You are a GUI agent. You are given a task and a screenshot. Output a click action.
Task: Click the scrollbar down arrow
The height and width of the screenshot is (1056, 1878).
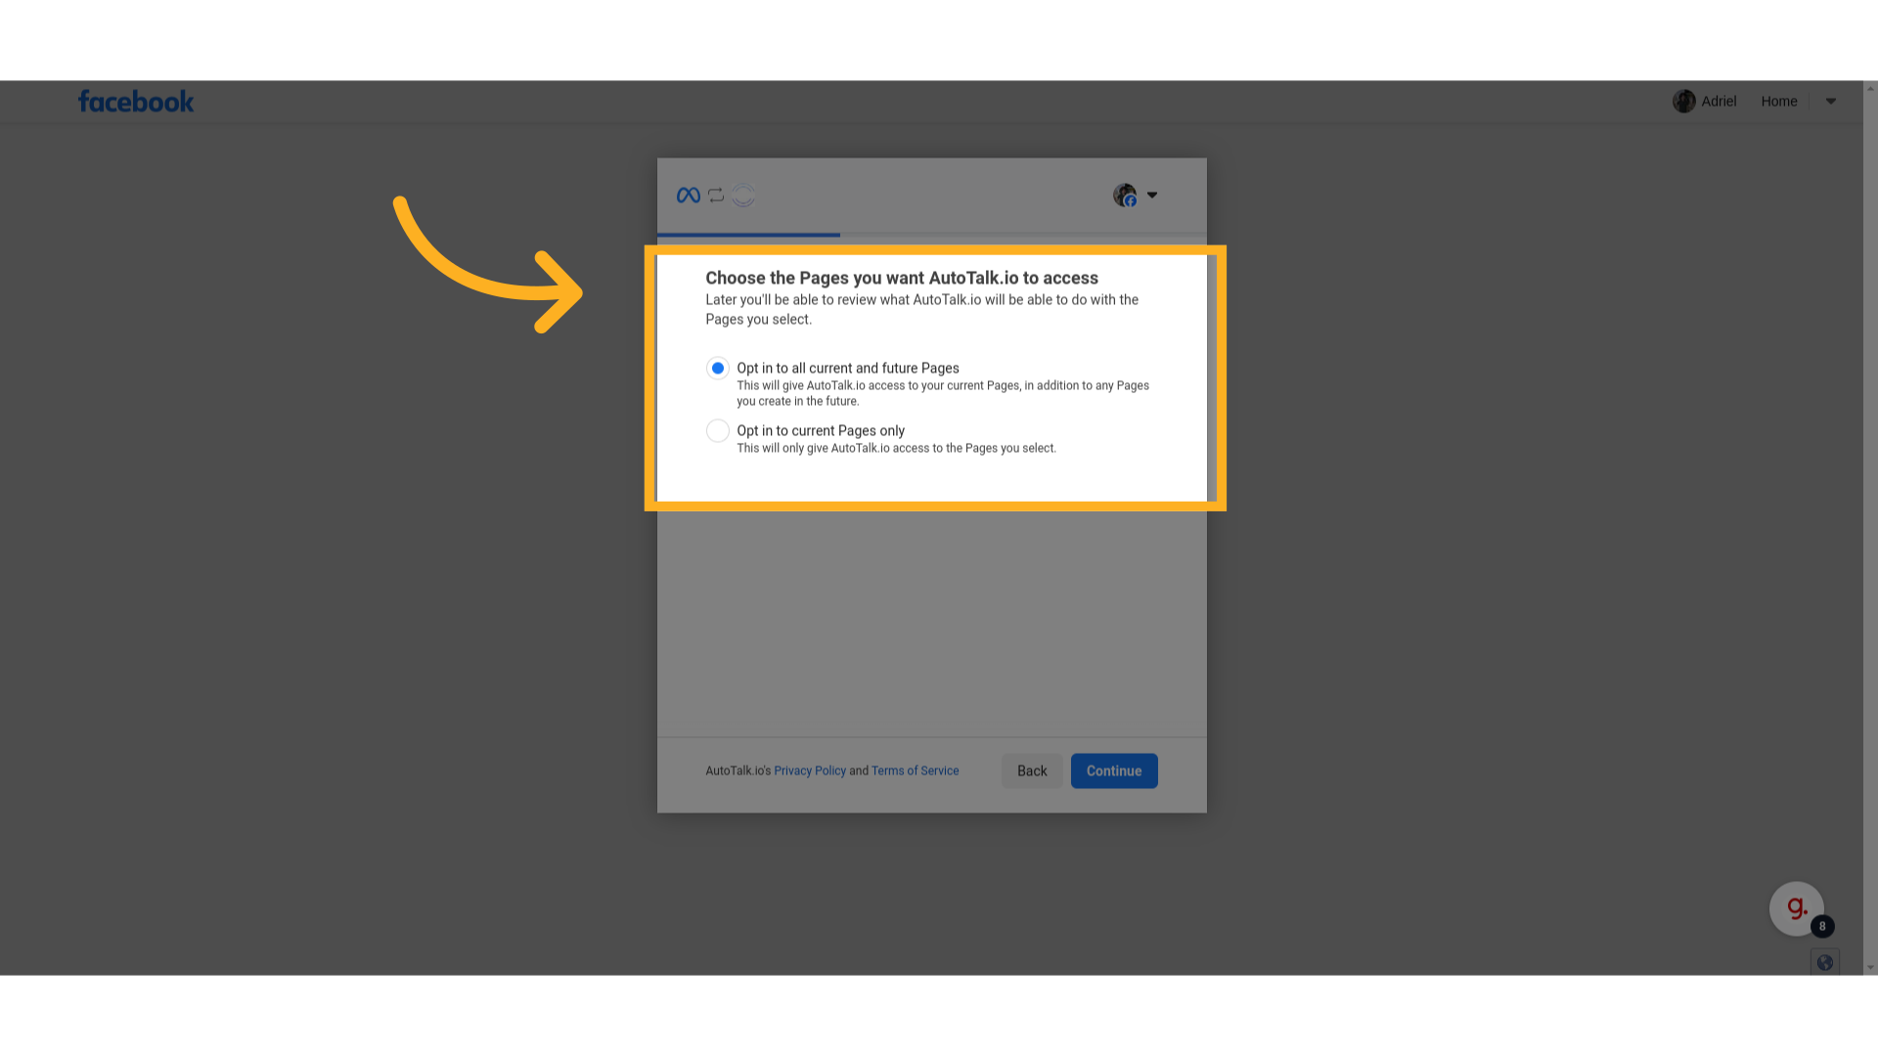[1870, 968]
